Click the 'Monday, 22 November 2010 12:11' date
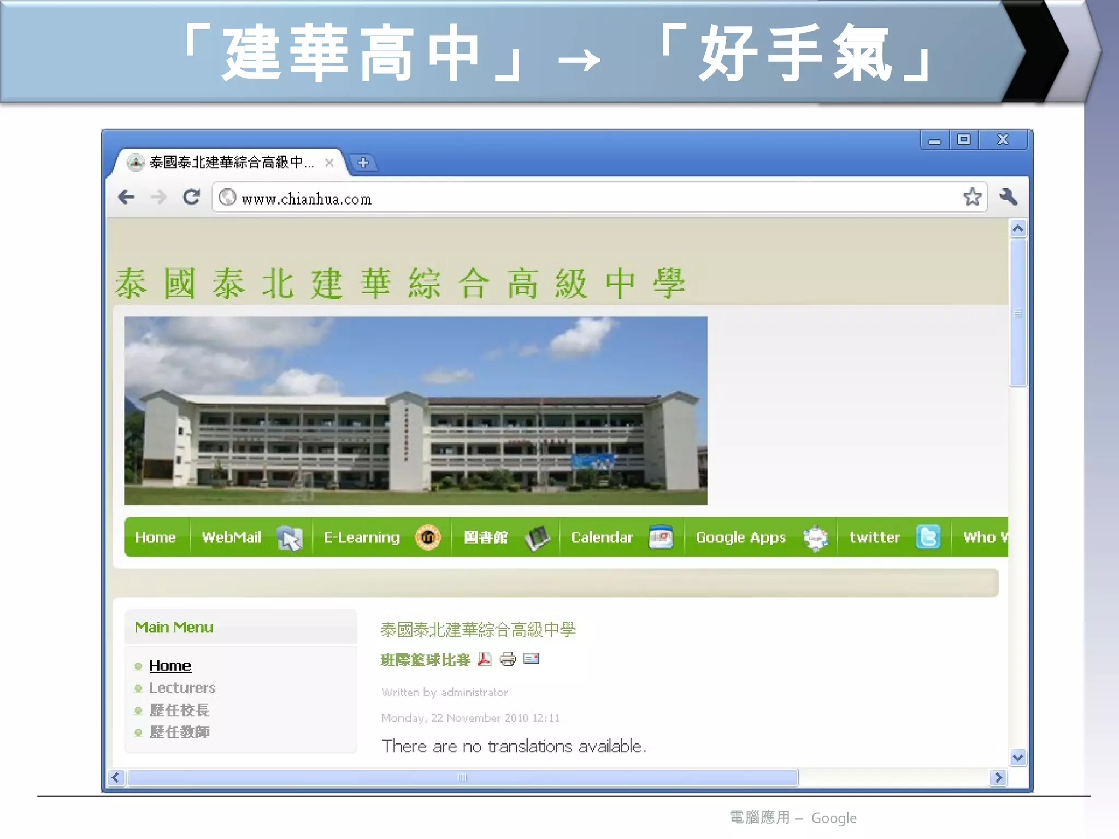This screenshot has height=839, width=1119. 470,718
